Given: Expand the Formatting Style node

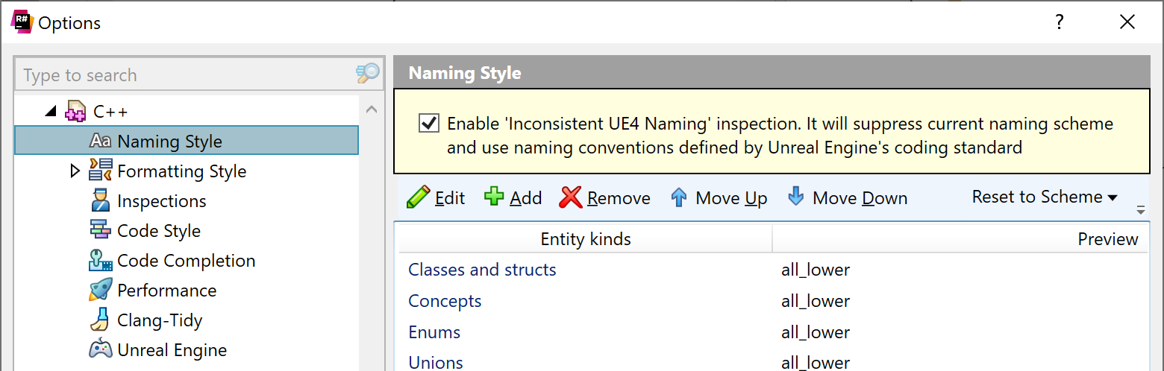Looking at the screenshot, I should coord(74,171).
